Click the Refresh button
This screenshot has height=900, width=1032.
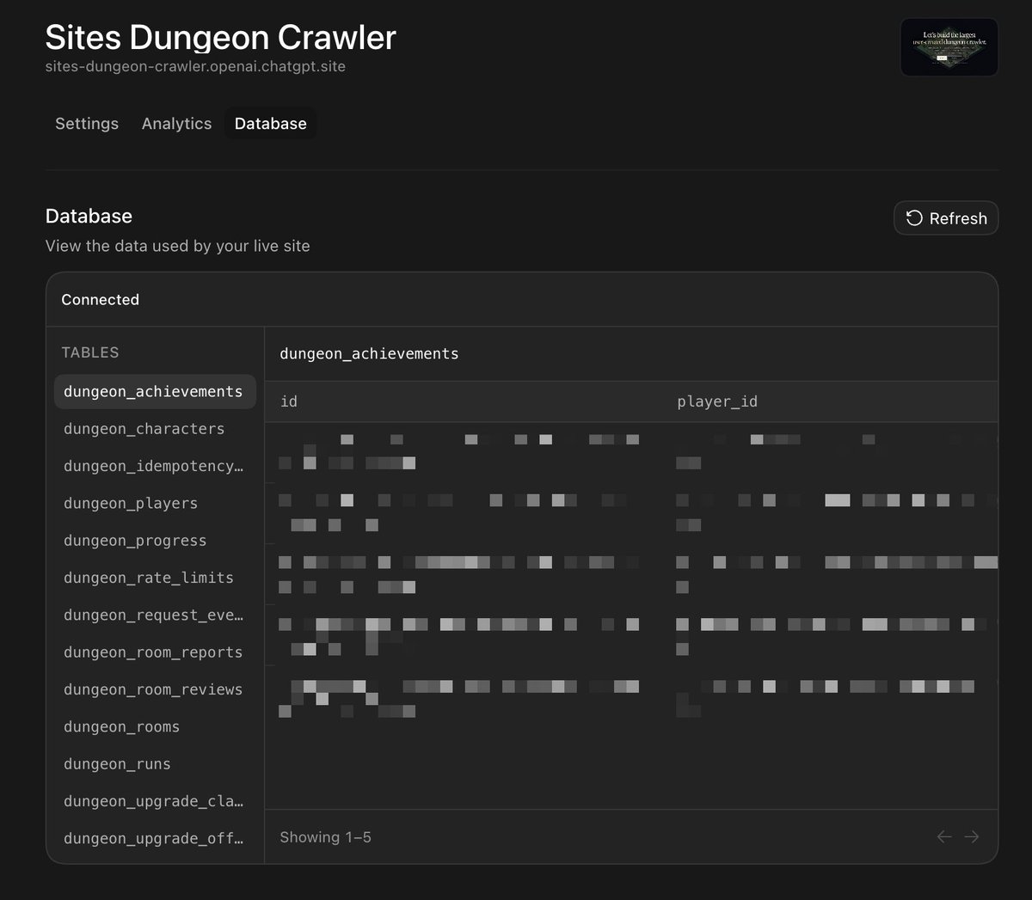tap(946, 218)
